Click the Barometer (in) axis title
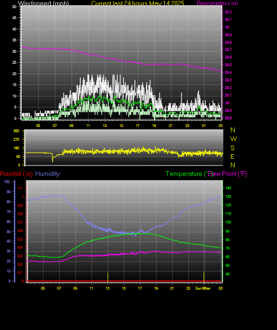The height and width of the screenshot is (330, 277). point(217,3)
